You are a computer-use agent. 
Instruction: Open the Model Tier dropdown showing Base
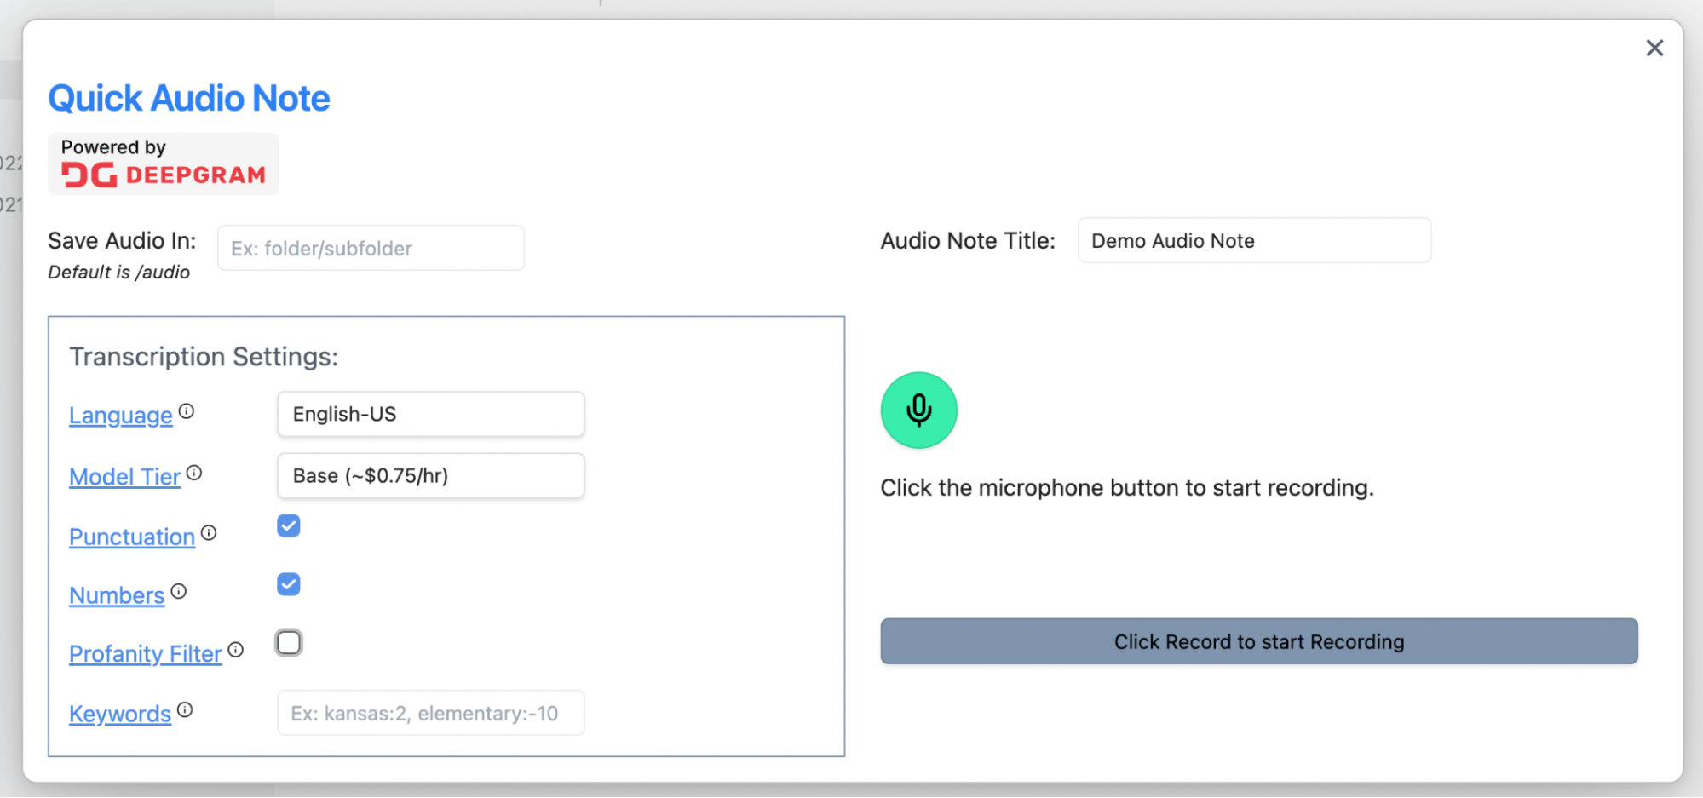click(430, 476)
